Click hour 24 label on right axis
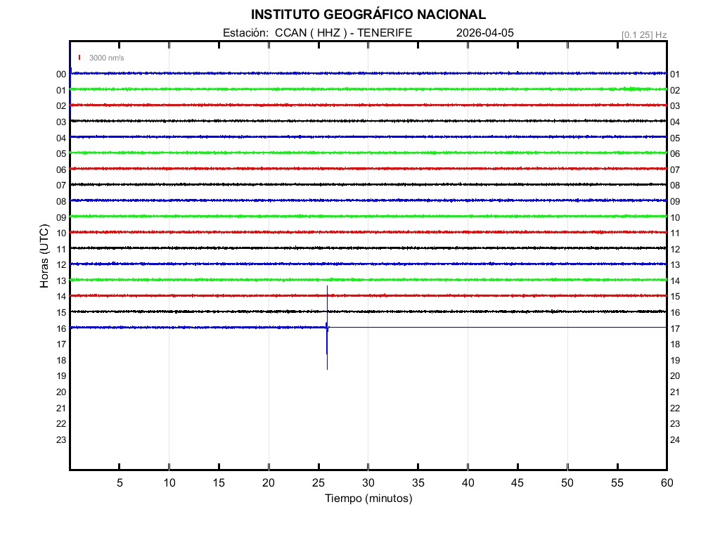The width and height of the screenshot is (720, 540). coord(675,440)
